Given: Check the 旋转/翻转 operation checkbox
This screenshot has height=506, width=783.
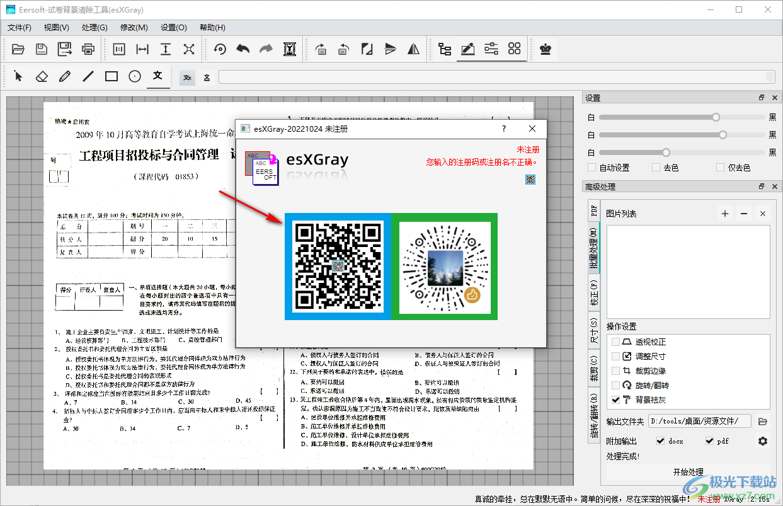Looking at the screenshot, I should point(615,385).
